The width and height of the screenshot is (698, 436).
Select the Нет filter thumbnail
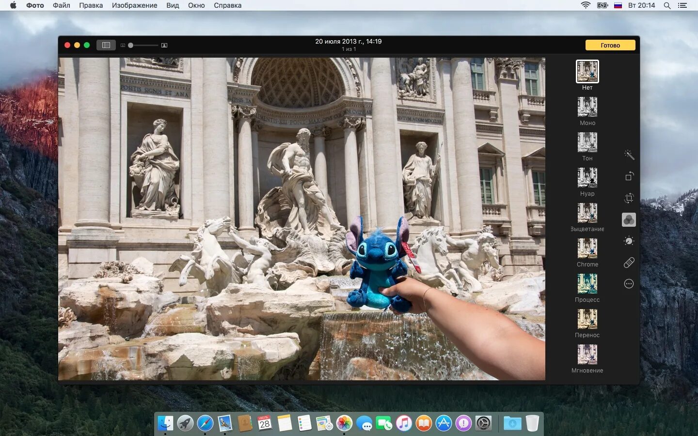click(587, 71)
